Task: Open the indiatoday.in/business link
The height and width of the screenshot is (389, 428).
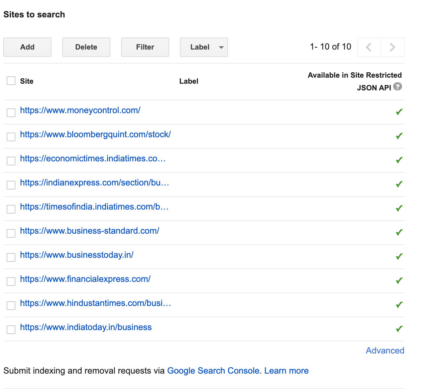Action: 86,327
